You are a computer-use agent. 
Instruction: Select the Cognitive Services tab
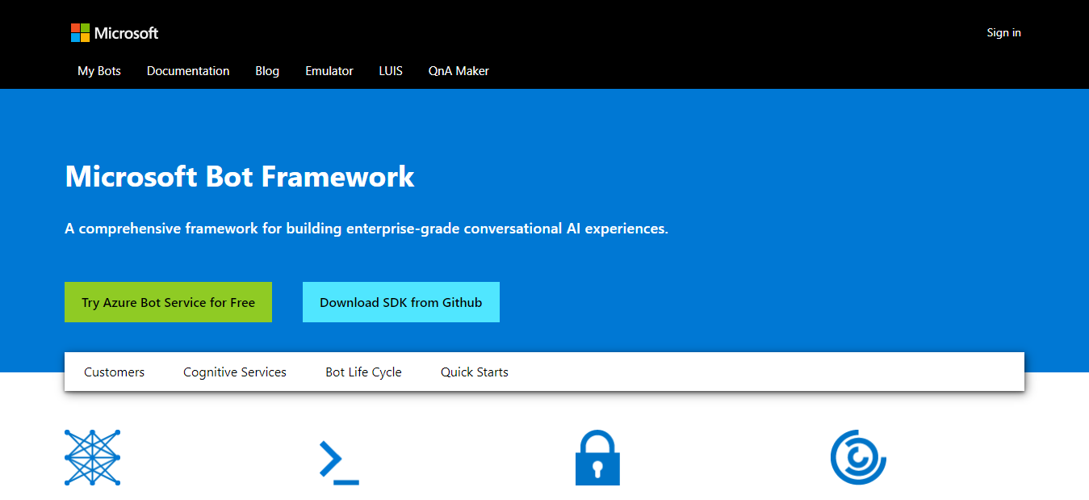[x=235, y=372]
